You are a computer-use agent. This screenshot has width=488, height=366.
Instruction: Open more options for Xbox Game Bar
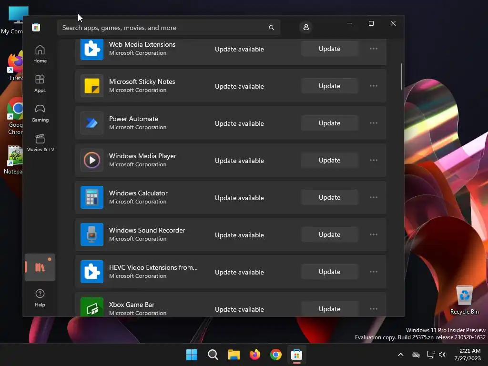(374, 309)
